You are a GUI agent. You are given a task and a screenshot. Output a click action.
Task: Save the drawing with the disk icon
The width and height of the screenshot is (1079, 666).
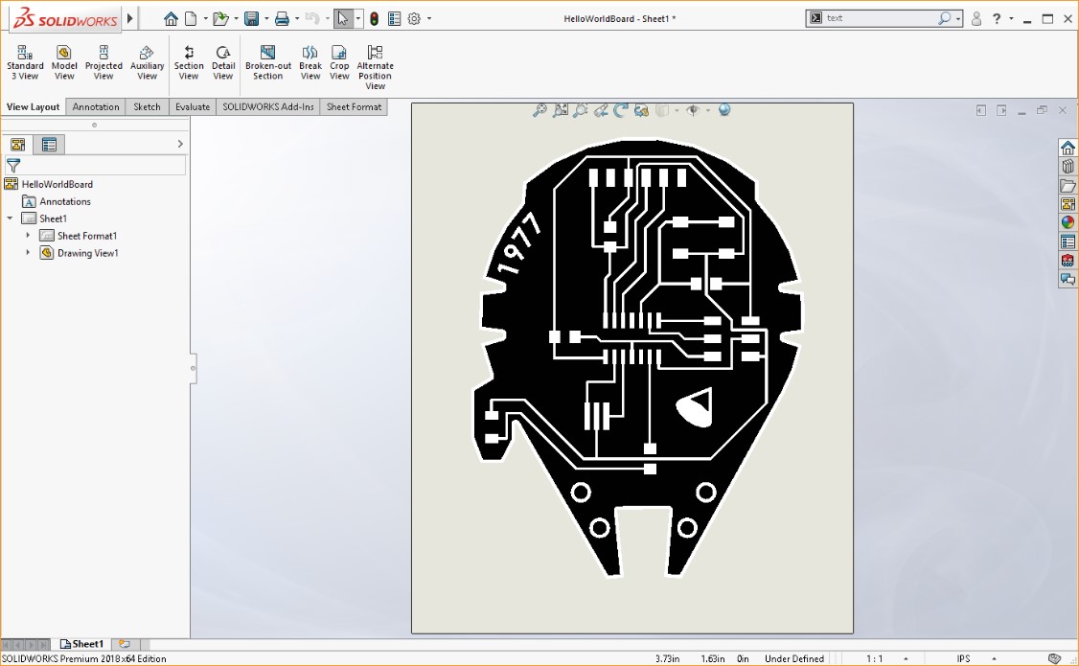pos(251,18)
